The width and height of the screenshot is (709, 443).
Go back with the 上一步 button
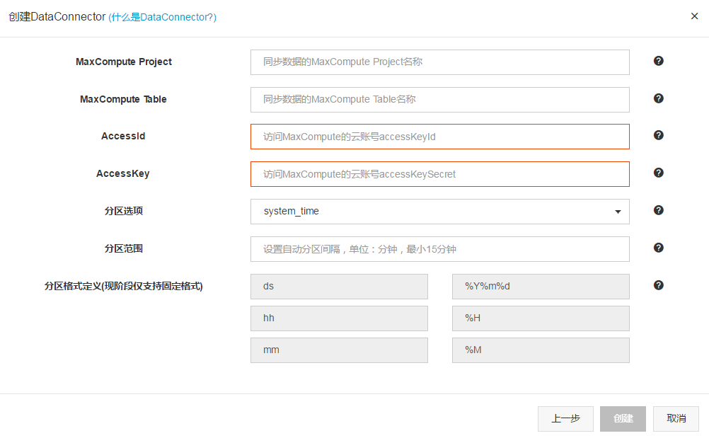coord(565,419)
